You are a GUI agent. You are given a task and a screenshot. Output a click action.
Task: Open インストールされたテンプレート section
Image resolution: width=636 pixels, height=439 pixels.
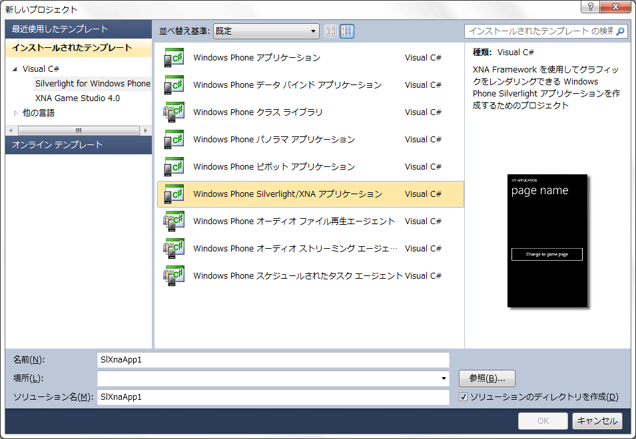click(79, 48)
